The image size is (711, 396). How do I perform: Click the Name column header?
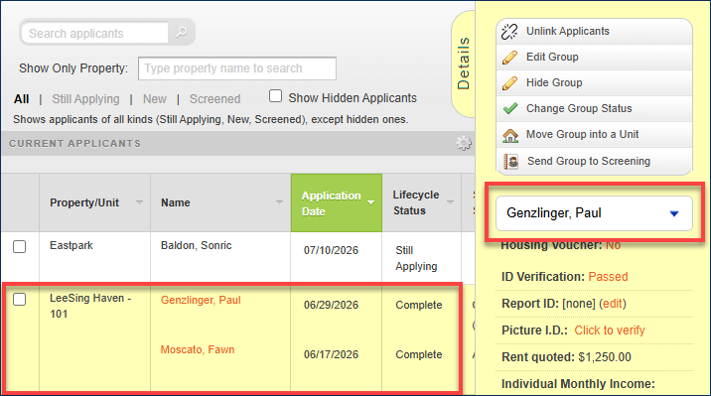[x=220, y=202]
